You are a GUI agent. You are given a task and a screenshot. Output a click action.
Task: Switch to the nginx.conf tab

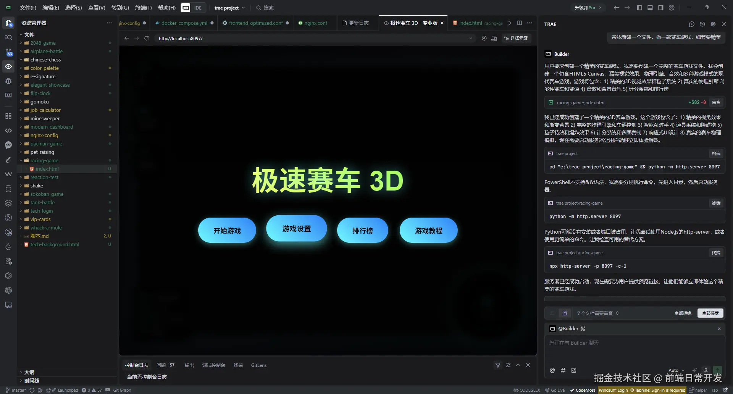point(316,23)
